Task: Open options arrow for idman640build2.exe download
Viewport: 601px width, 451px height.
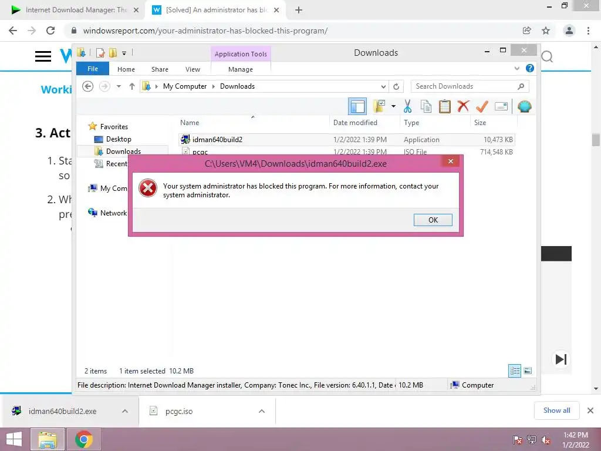Action: (x=125, y=411)
